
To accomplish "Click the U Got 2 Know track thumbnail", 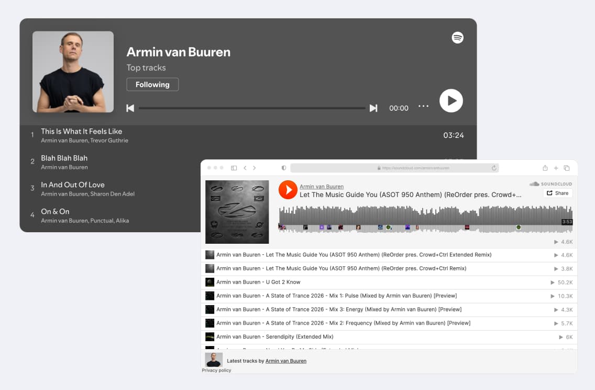I will [x=210, y=282].
